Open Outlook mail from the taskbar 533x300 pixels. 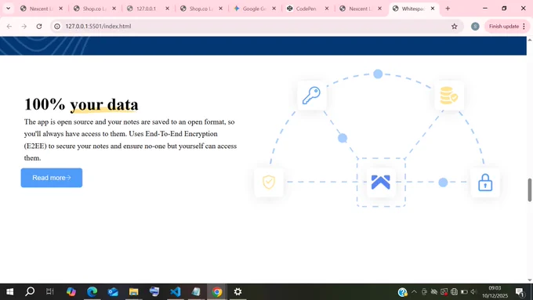coord(113,291)
